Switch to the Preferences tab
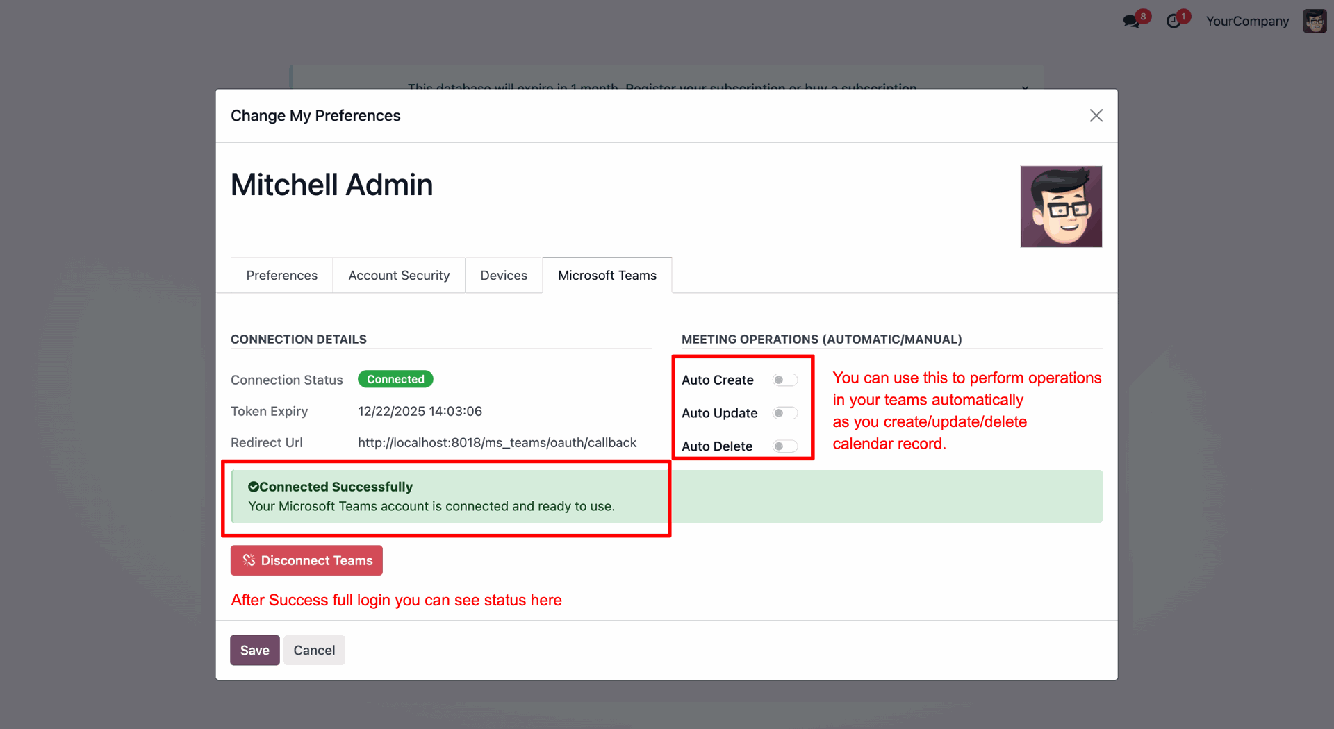 [x=281, y=276]
